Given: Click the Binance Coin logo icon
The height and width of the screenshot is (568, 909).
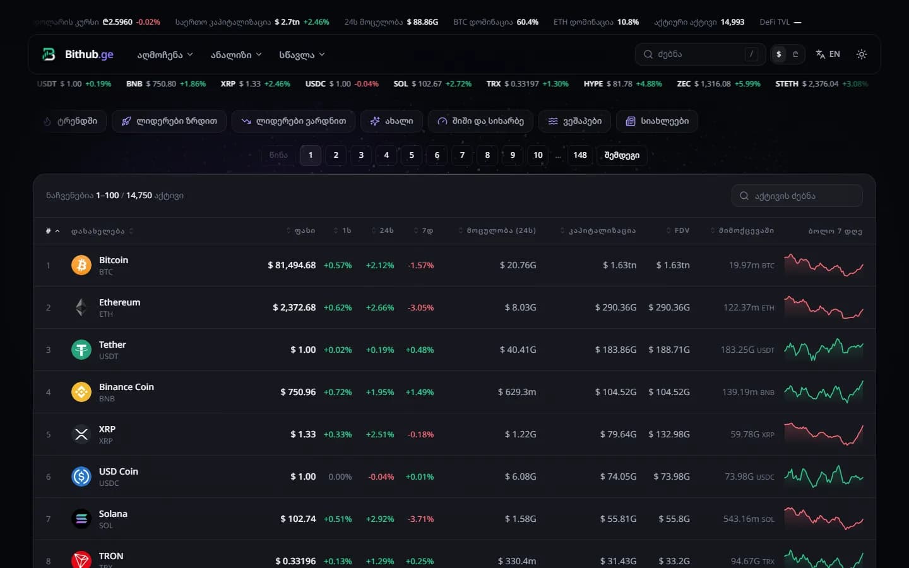Looking at the screenshot, I should (x=81, y=392).
